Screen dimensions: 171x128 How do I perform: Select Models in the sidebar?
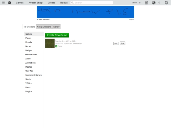[x=28, y=42]
